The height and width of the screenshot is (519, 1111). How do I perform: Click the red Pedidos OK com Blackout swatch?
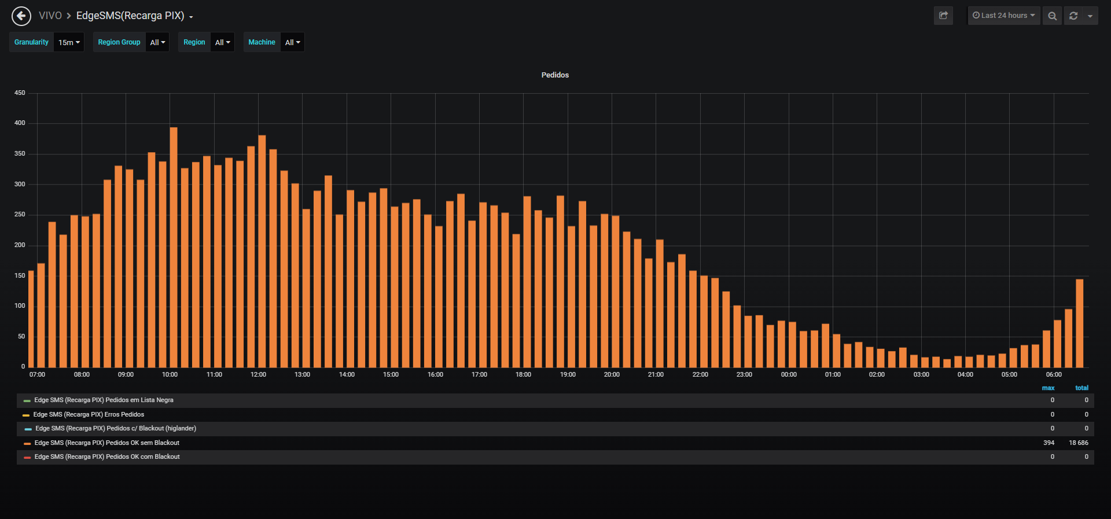(x=27, y=457)
